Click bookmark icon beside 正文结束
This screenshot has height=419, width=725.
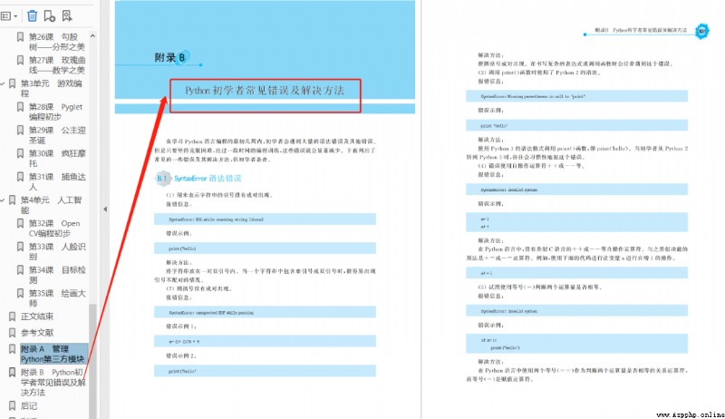(x=12, y=317)
